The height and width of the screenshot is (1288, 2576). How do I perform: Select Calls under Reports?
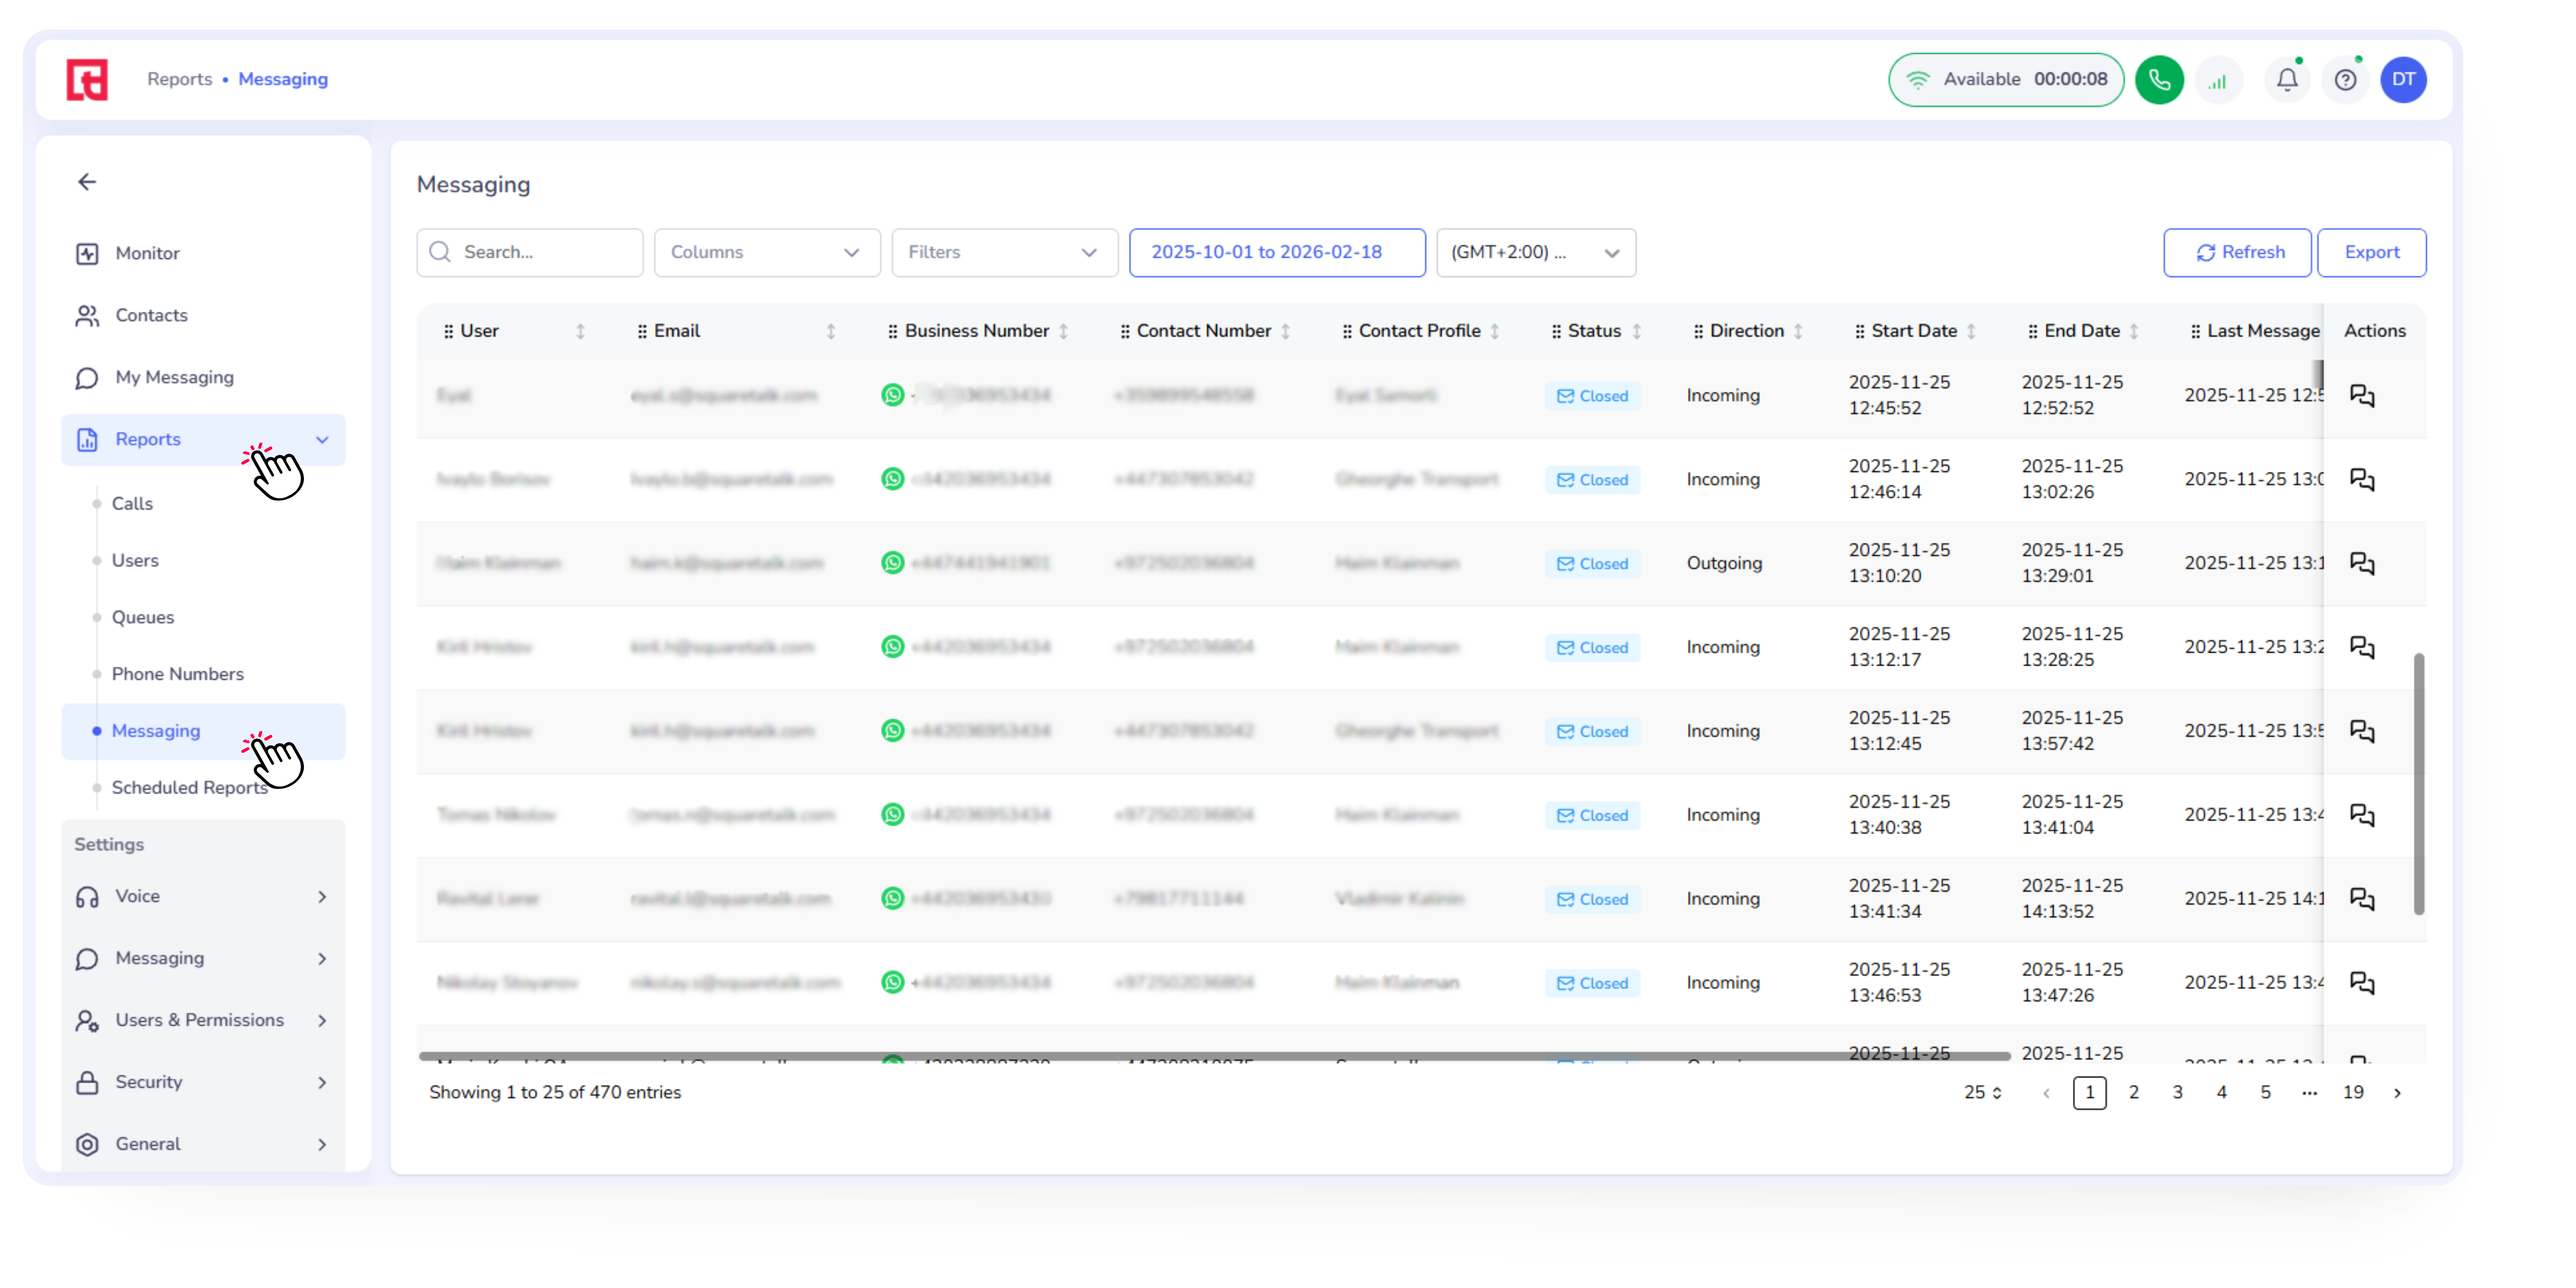(132, 504)
